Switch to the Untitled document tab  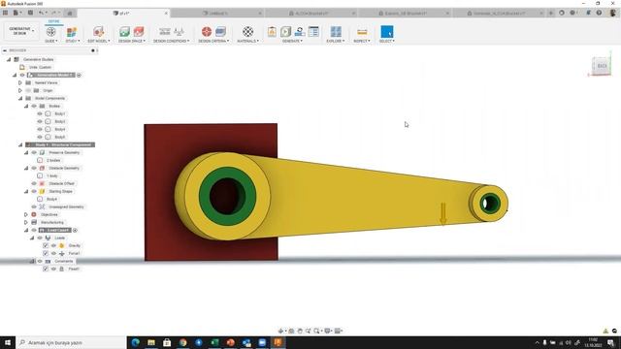click(x=217, y=13)
